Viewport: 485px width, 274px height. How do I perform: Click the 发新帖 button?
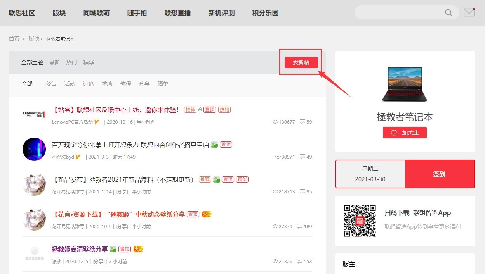click(x=301, y=62)
